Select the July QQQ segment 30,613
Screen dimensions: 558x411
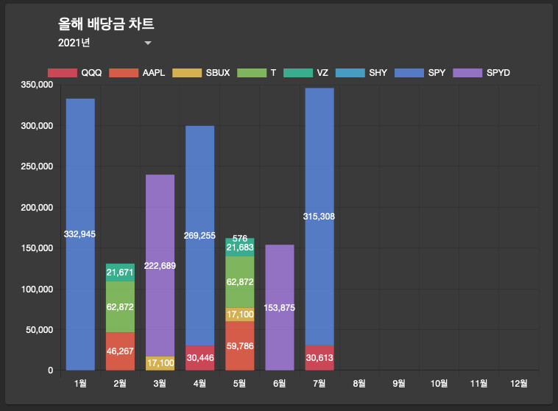pos(319,358)
